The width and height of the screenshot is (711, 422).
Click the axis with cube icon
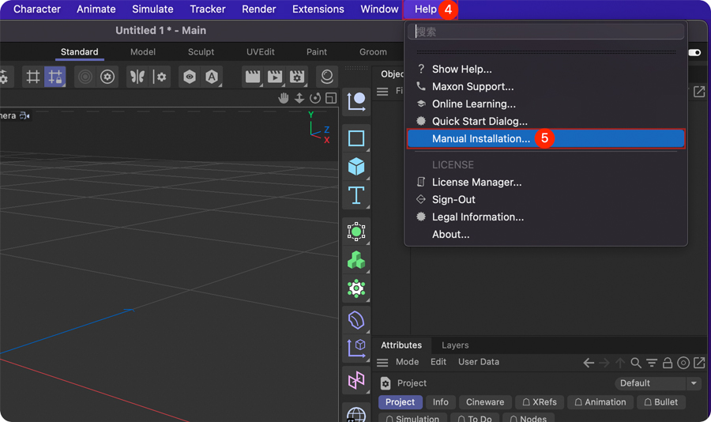(x=356, y=349)
